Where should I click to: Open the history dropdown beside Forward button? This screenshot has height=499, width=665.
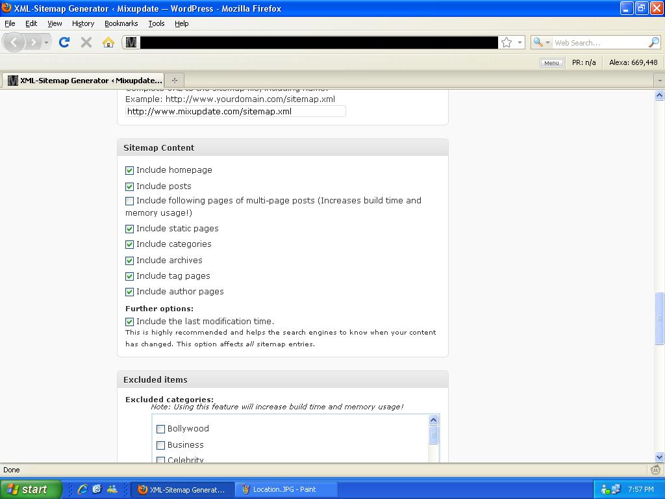(46, 42)
